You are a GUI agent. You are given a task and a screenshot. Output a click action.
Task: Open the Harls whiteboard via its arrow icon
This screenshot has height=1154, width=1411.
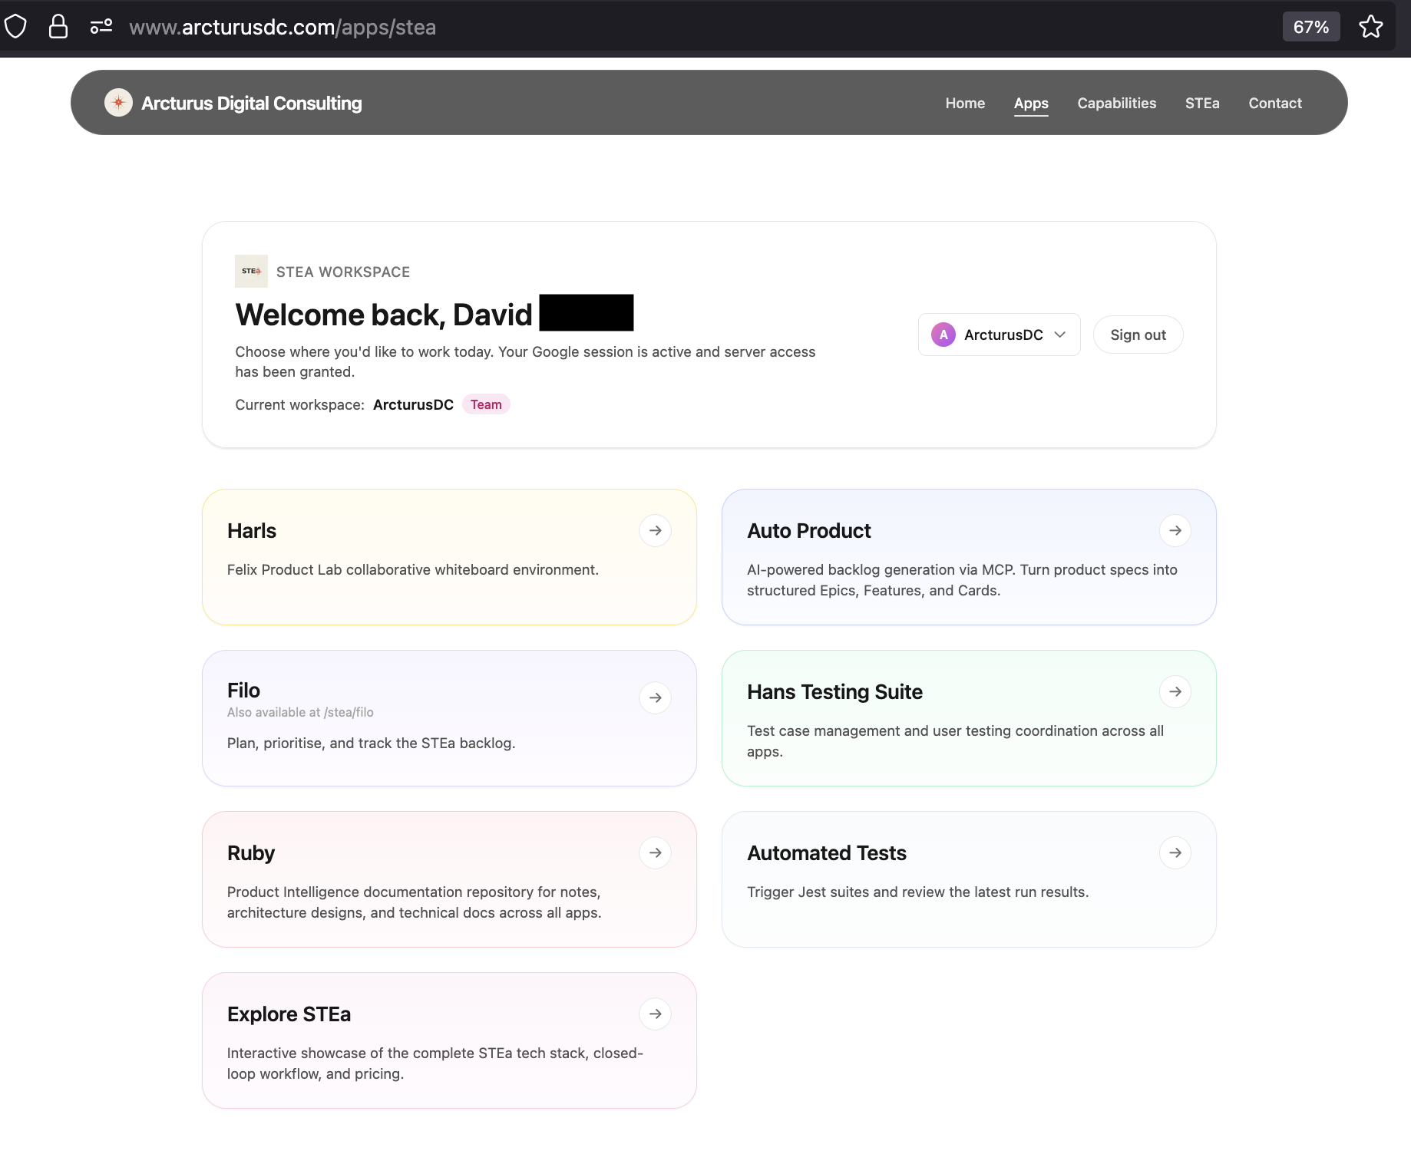click(655, 530)
